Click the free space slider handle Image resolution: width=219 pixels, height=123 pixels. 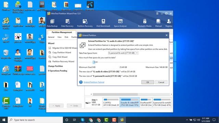(94, 62)
